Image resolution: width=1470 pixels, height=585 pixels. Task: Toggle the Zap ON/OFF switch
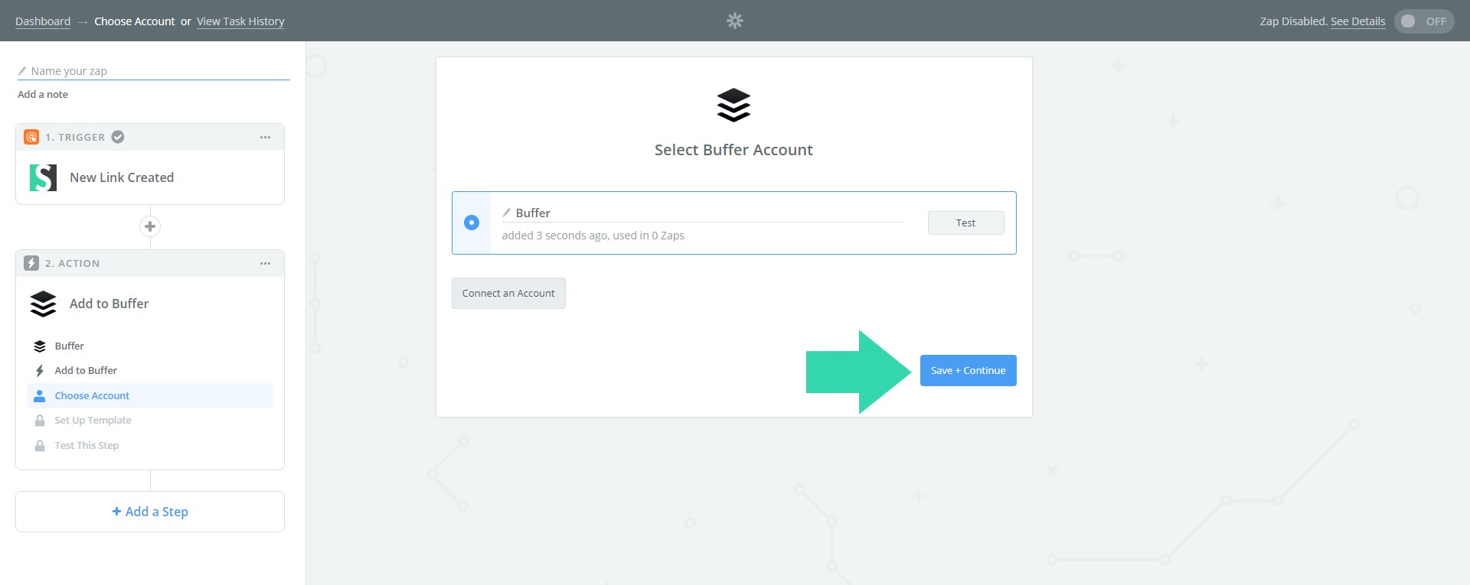[1423, 21]
